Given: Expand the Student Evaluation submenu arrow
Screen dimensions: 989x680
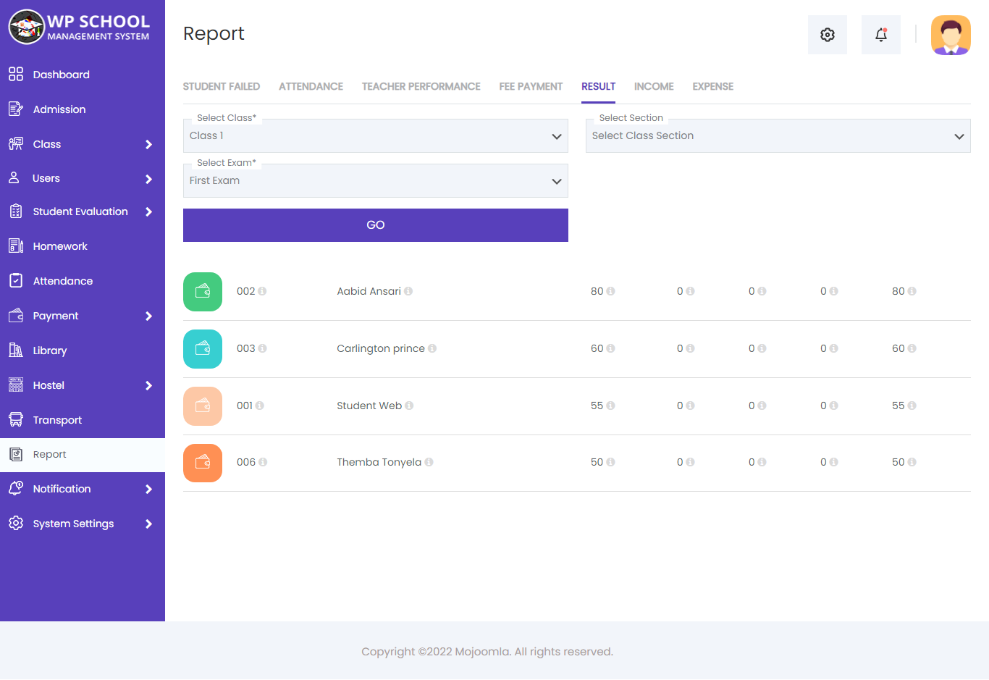Looking at the screenshot, I should pos(148,211).
